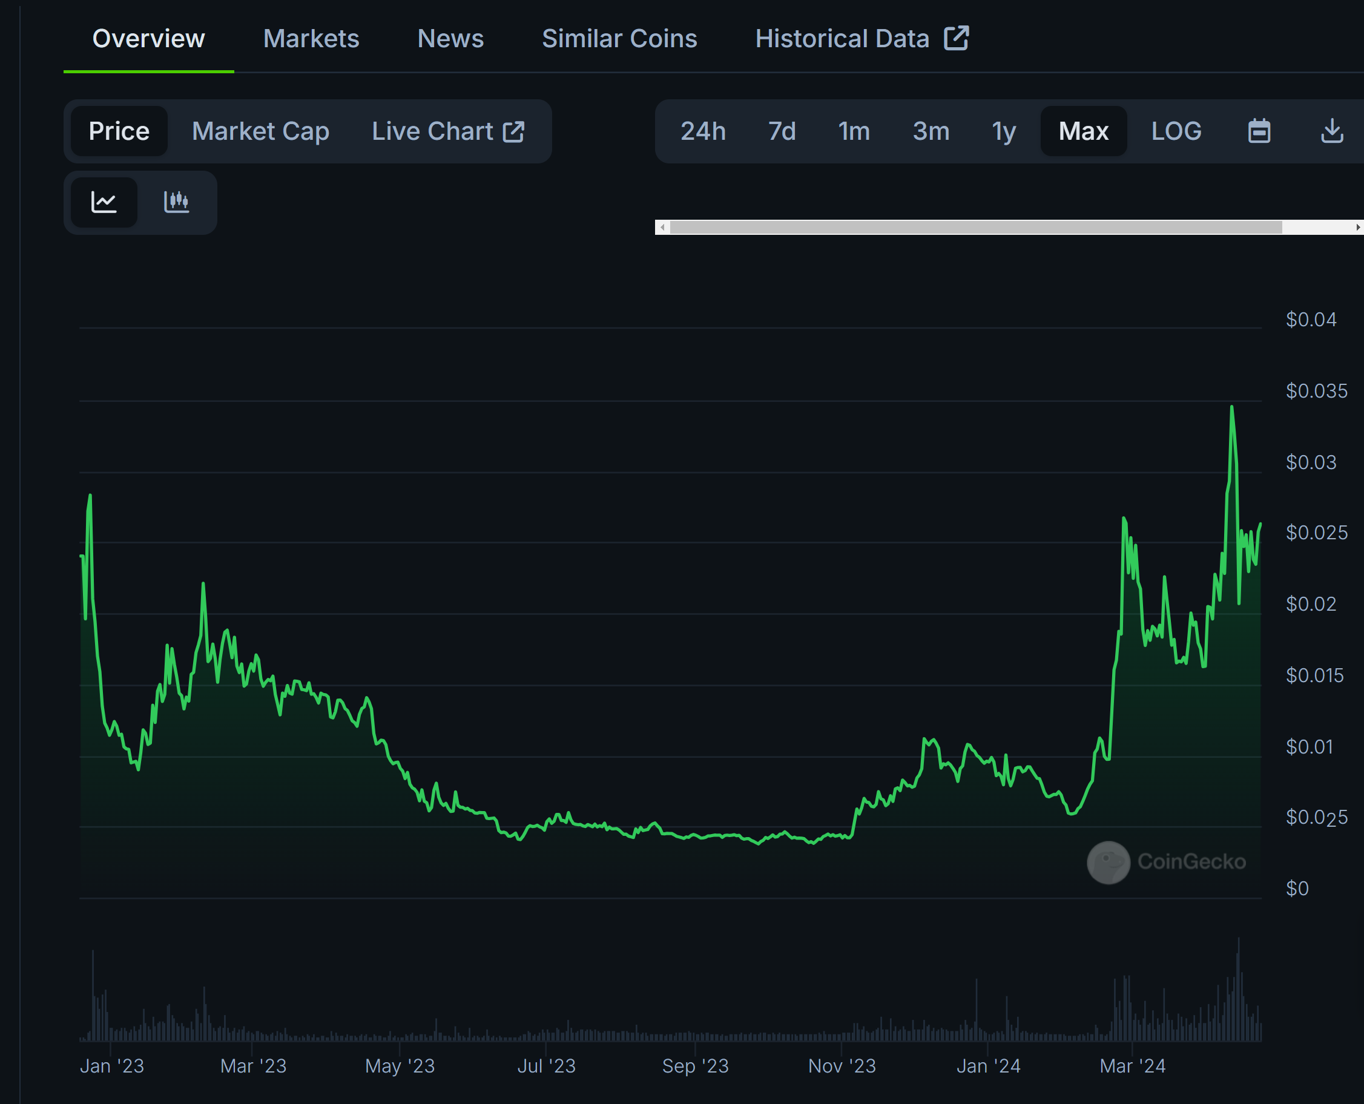Toggle LOG scale on the chart
Image resolution: width=1364 pixels, height=1104 pixels.
pos(1176,131)
